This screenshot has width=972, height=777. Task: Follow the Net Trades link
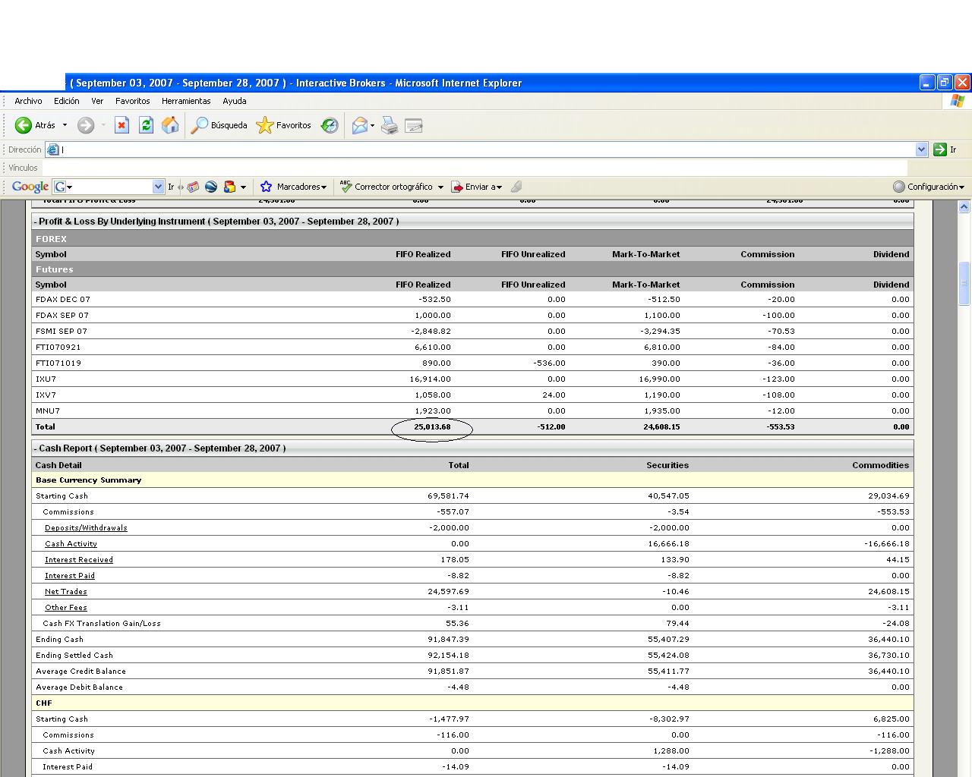tap(66, 592)
